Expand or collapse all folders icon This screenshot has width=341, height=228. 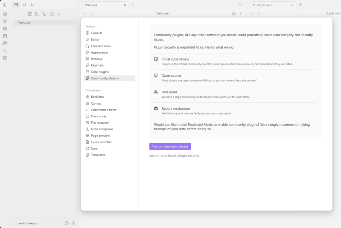pyautogui.click(x=59, y=14)
